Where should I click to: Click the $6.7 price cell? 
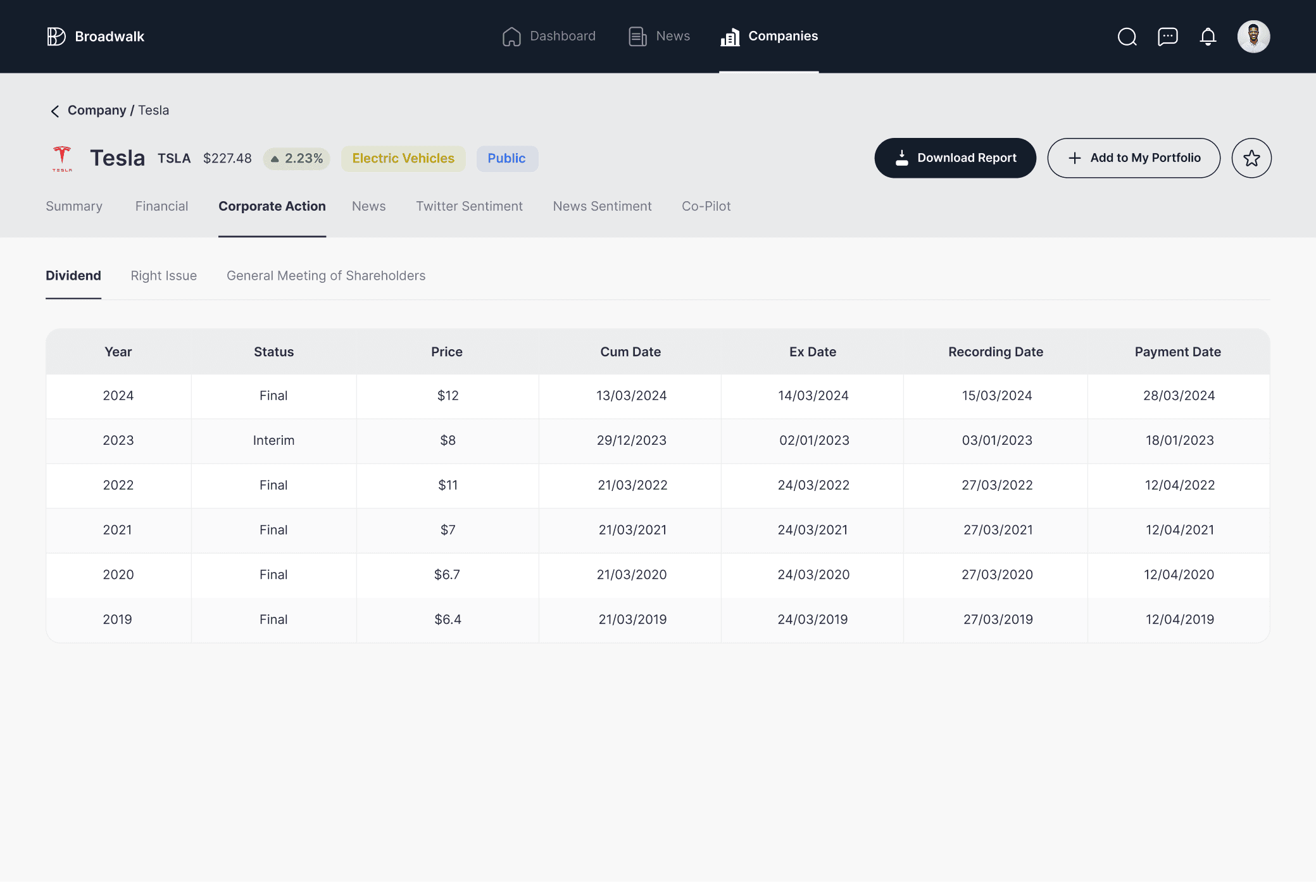447,575
